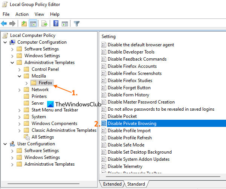Click the Mozilla folder icon
Screen dimensions: 226x189
(26, 76)
